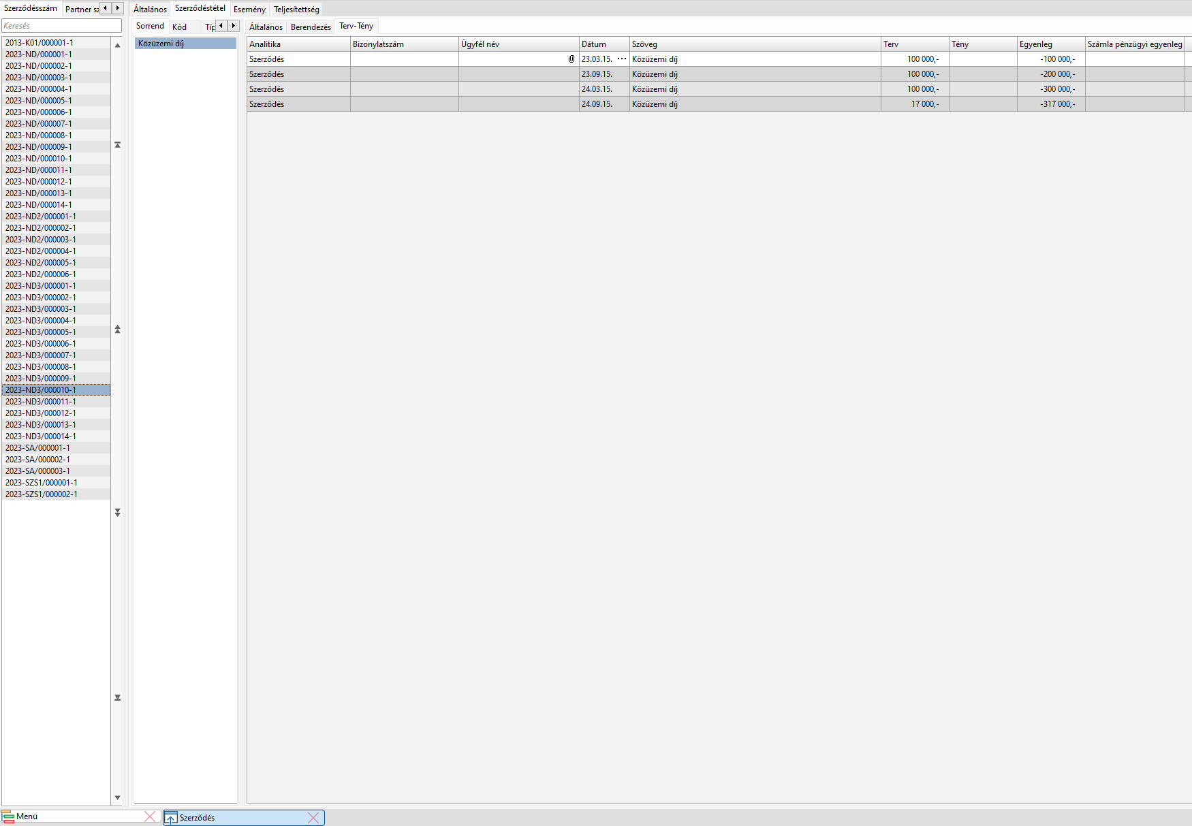Select contract 2023-ND/000007-1
The width and height of the screenshot is (1192, 826).
pos(56,124)
